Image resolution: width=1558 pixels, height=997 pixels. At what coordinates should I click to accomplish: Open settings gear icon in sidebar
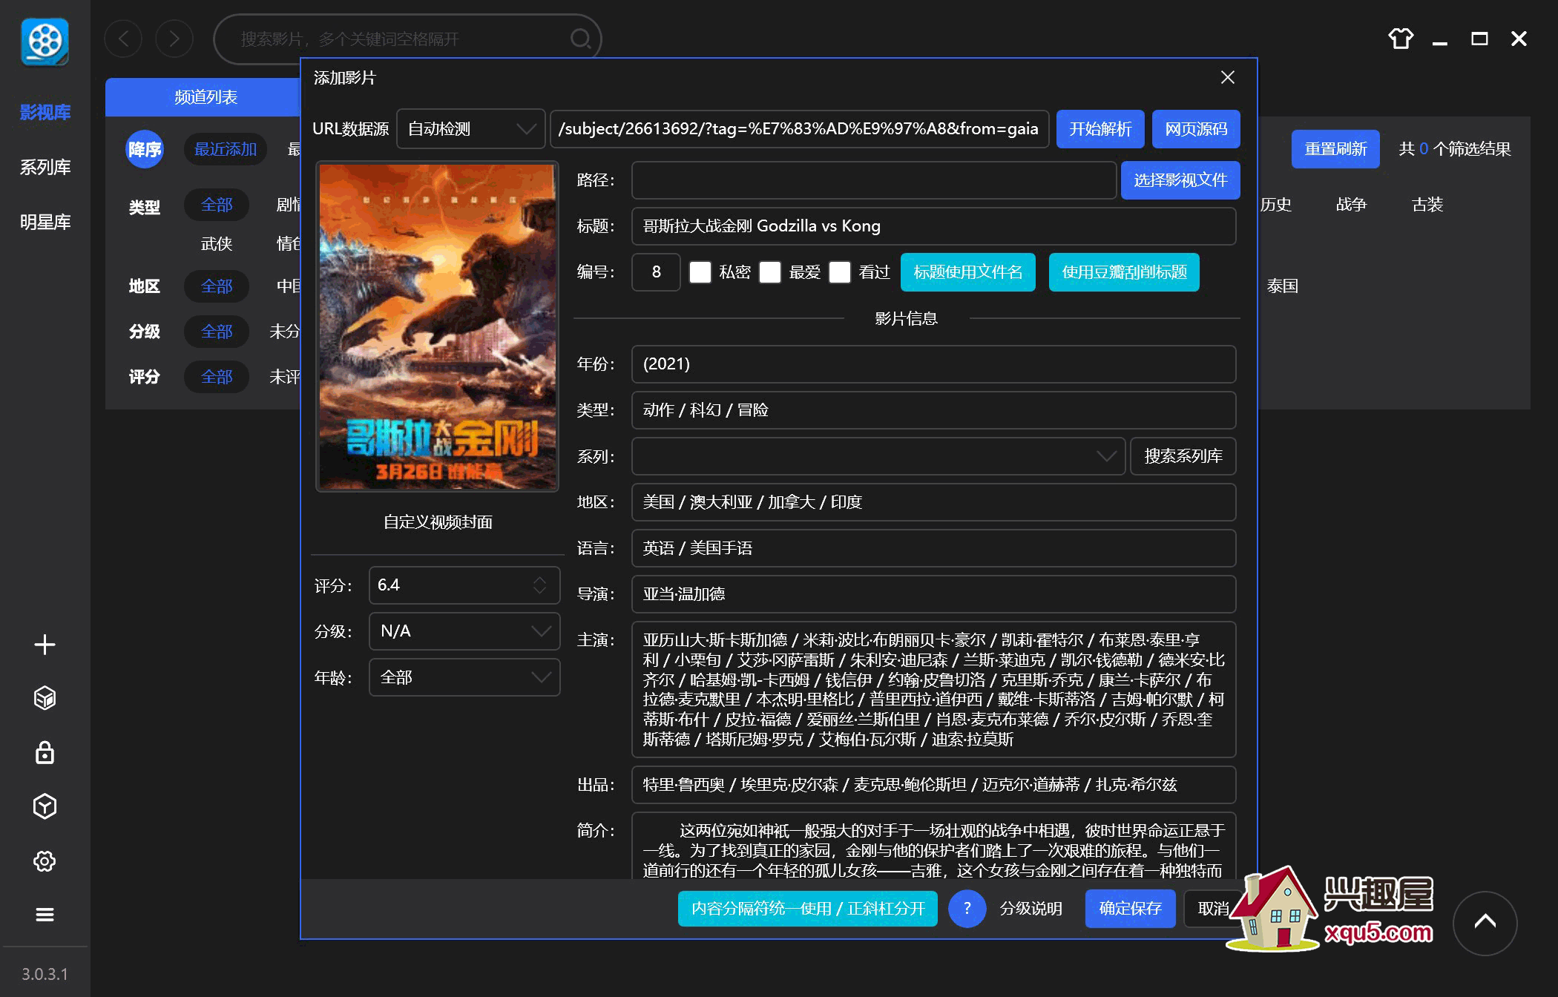(45, 861)
